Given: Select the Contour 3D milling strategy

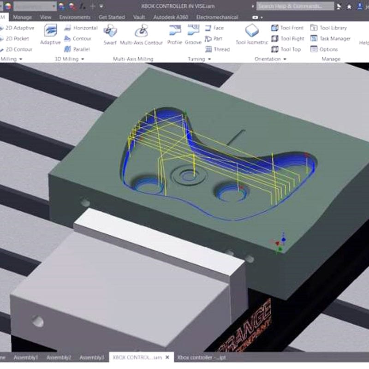Looking at the screenshot, I should point(77,38).
